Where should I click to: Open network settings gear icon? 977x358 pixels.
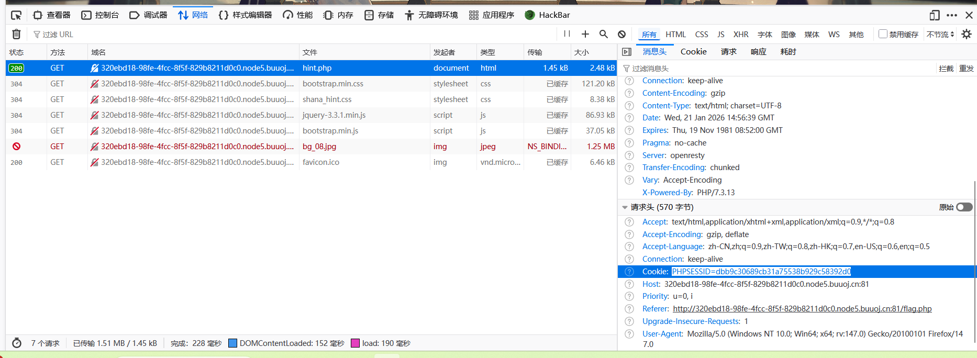[x=967, y=34]
